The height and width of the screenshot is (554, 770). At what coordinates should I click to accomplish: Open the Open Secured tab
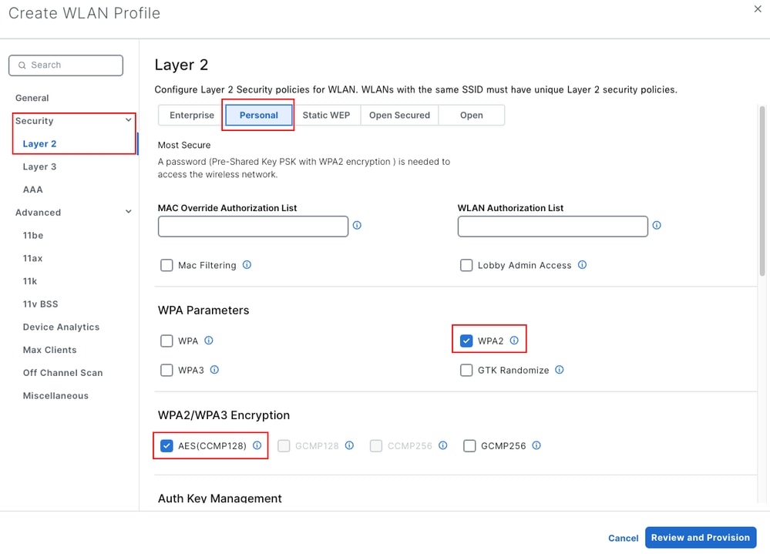click(x=399, y=116)
